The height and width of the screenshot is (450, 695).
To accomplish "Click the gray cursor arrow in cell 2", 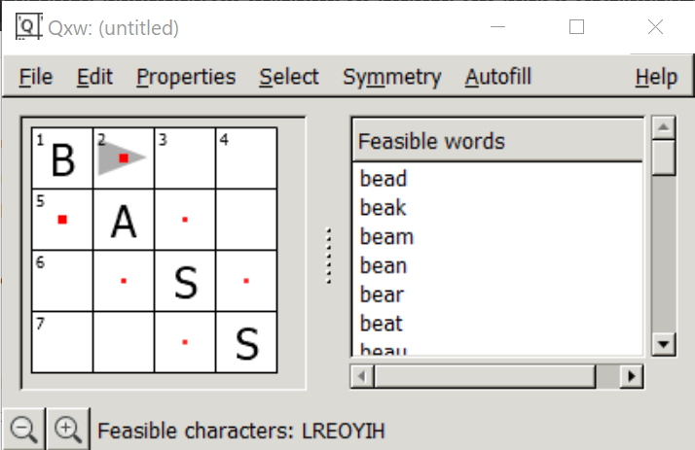I will [x=122, y=158].
